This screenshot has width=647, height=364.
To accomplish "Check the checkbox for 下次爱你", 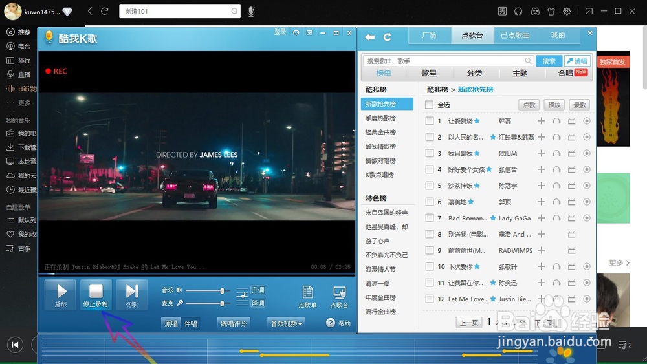I will click(430, 267).
